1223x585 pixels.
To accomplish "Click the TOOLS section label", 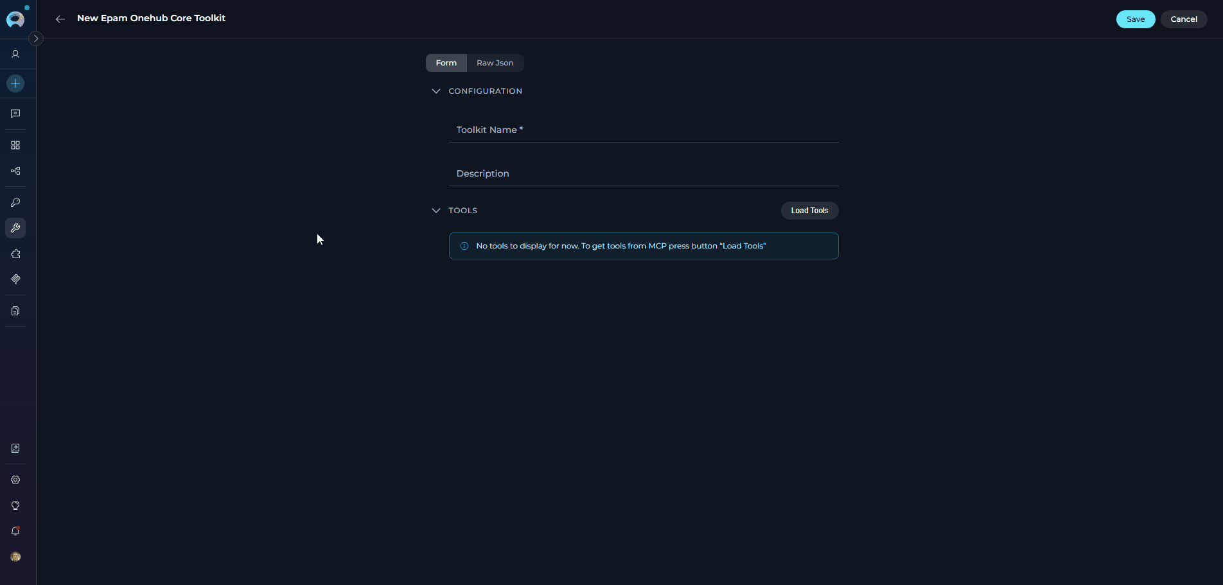I will pos(463,211).
